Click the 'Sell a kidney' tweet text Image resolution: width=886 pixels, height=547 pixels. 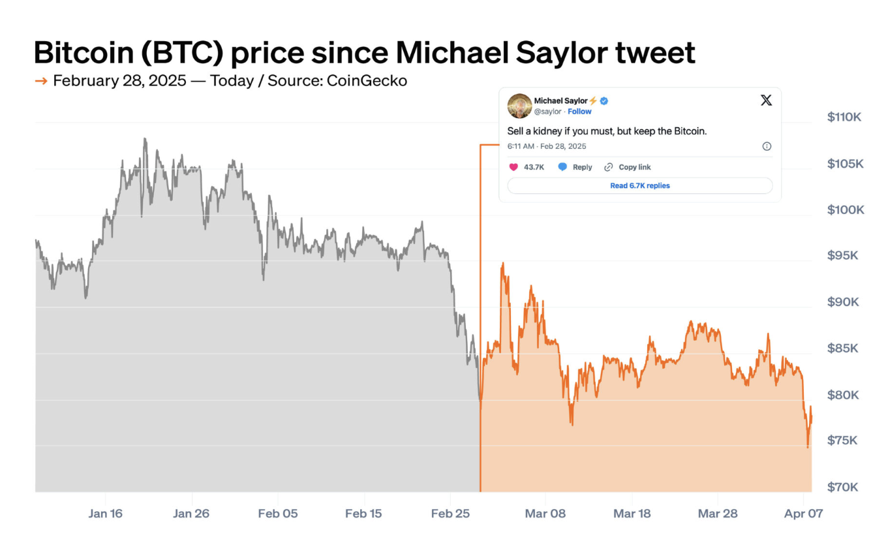(607, 131)
